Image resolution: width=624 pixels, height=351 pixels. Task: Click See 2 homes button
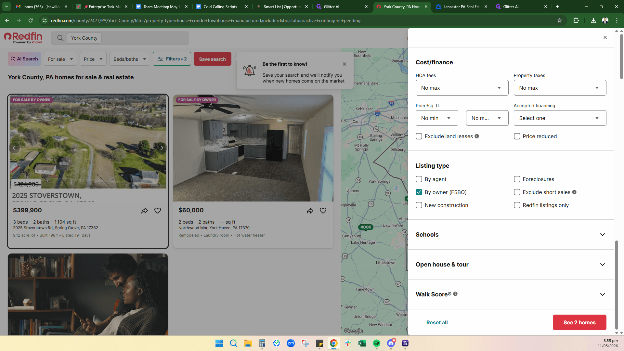click(579, 322)
